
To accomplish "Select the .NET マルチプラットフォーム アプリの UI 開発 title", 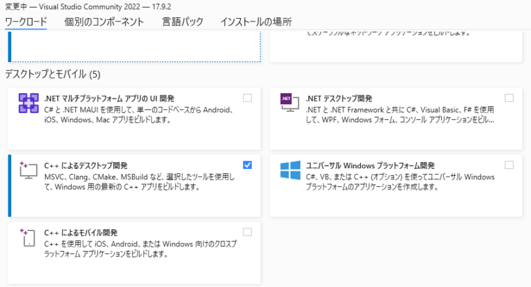I will 109,99.
